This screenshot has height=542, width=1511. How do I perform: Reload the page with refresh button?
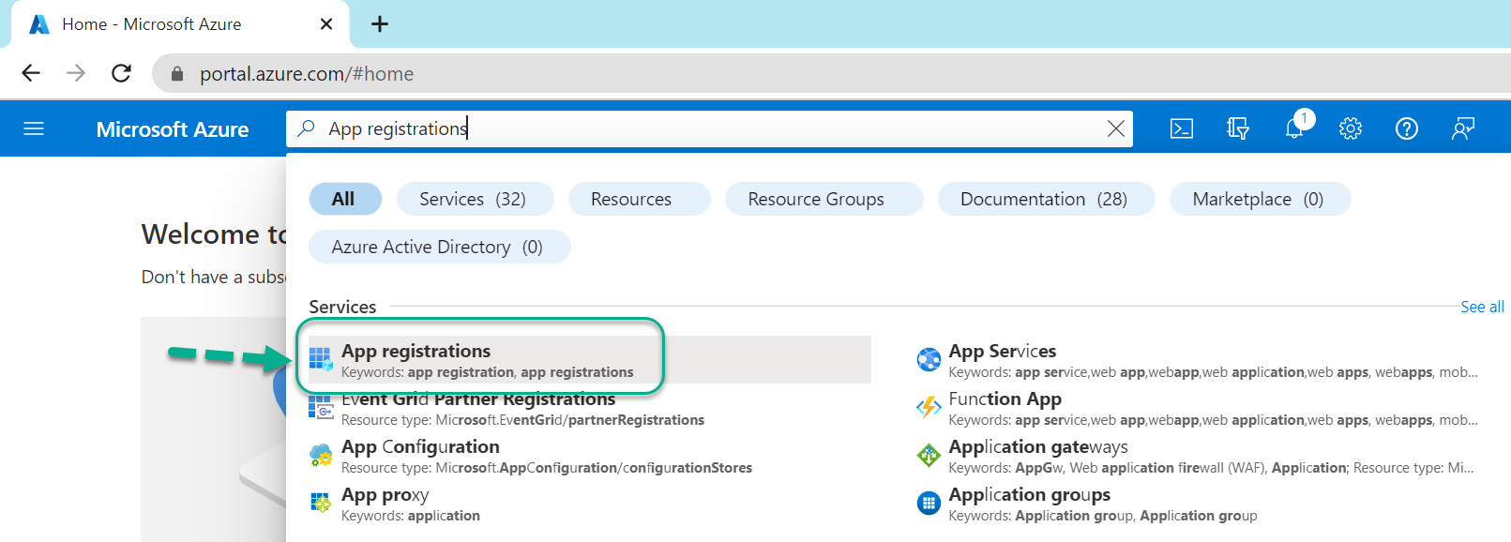point(121,73)
